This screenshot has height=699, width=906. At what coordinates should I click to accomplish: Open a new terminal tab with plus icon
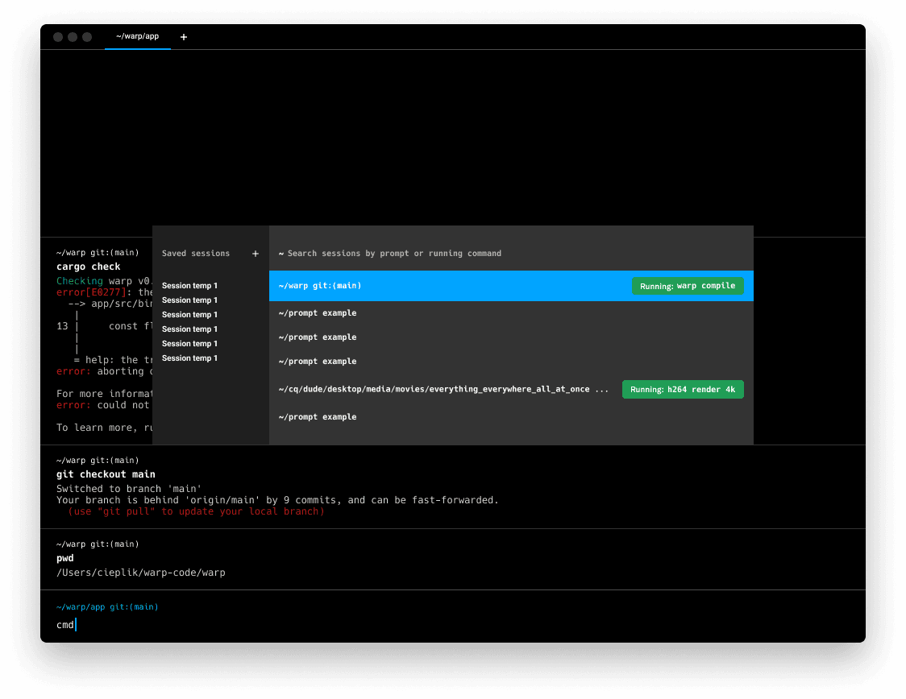point(184,37)
